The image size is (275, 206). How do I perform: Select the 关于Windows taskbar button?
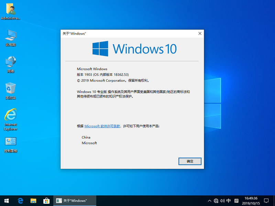[x=74, y=201]
